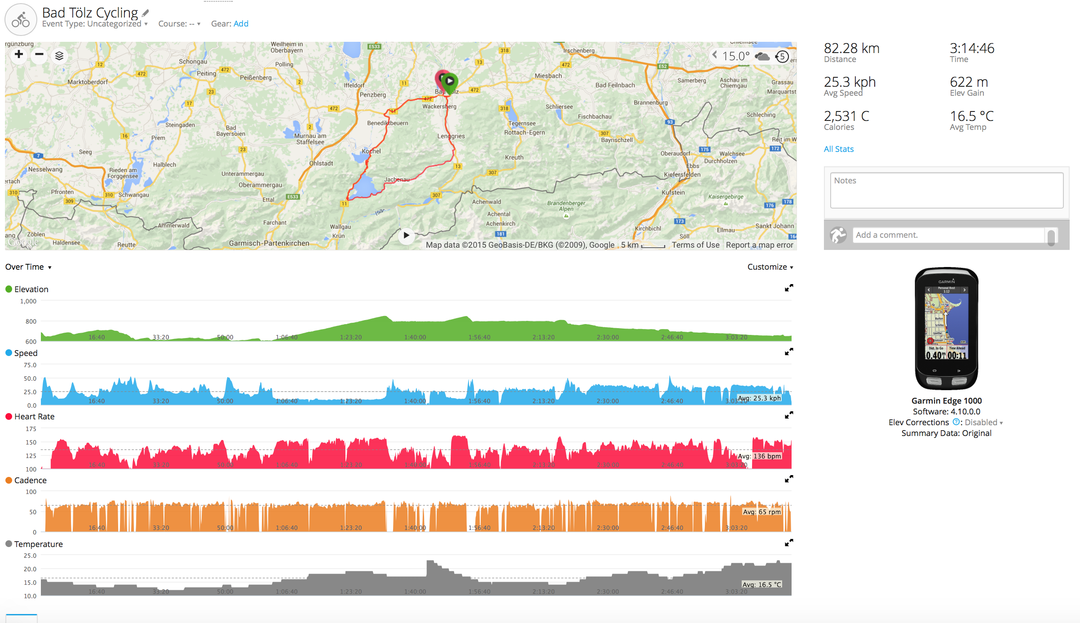This screenshot has width=1080, height=623.
Task: Play the route animation on map
Action: click(x=406, y=235)
